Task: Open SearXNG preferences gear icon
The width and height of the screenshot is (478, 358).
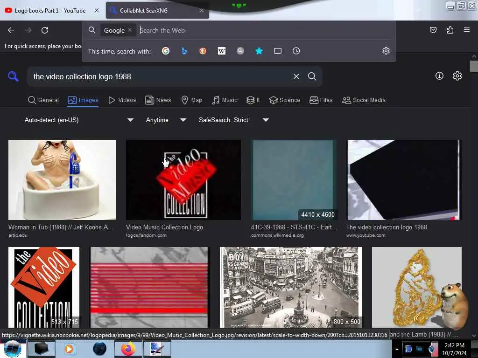Action: click(457, 76)
